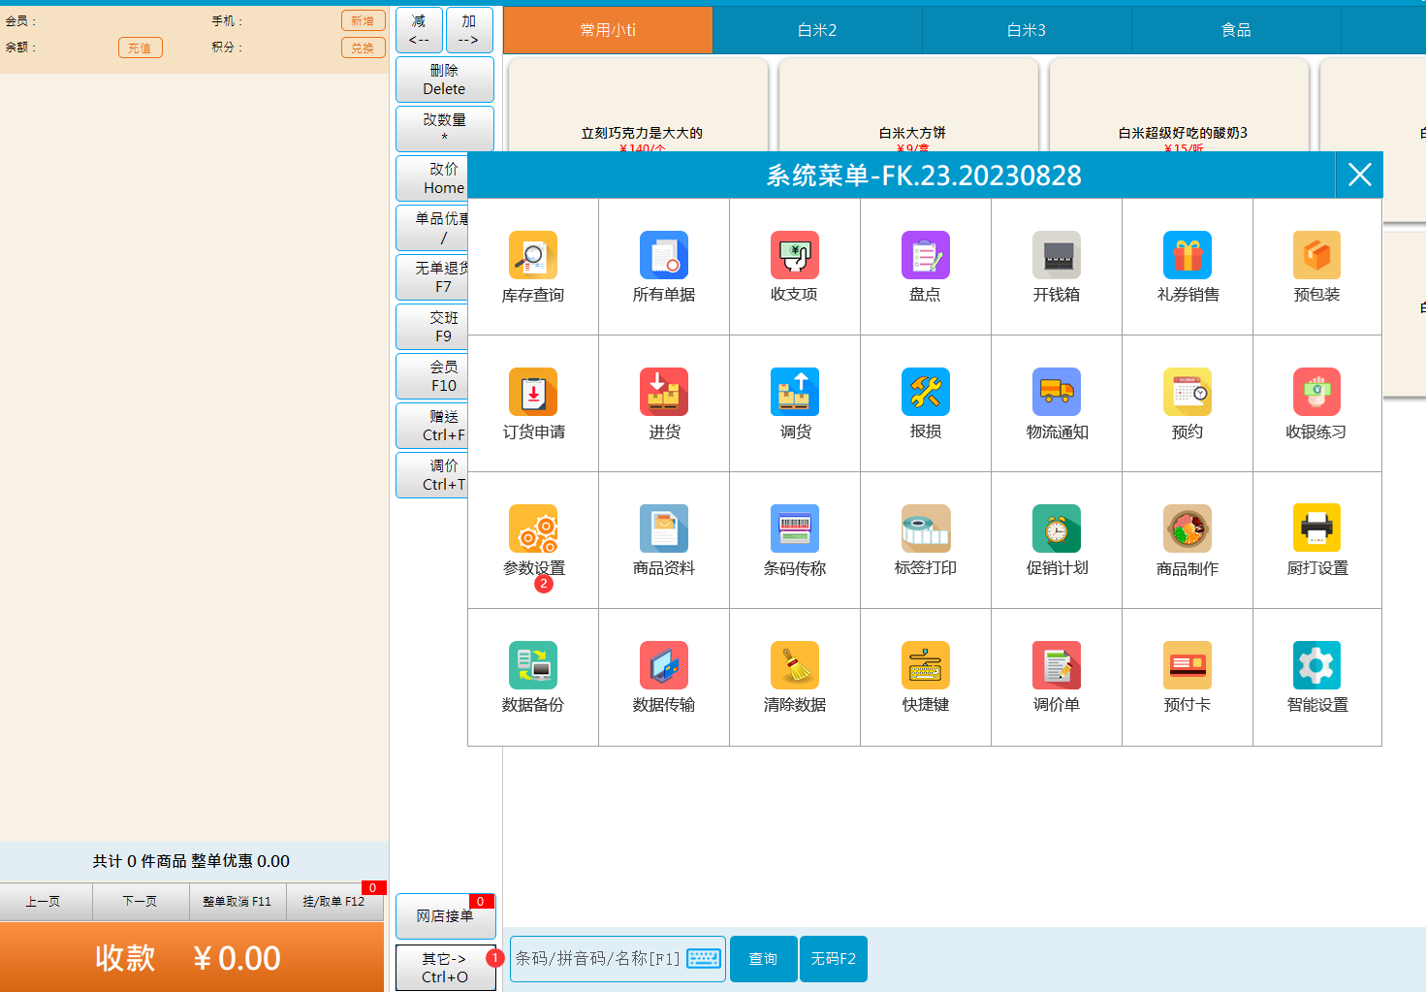Click 无码F2 no-barcode button
Viewport: 1426px width, 992px height.
[833, 959]
